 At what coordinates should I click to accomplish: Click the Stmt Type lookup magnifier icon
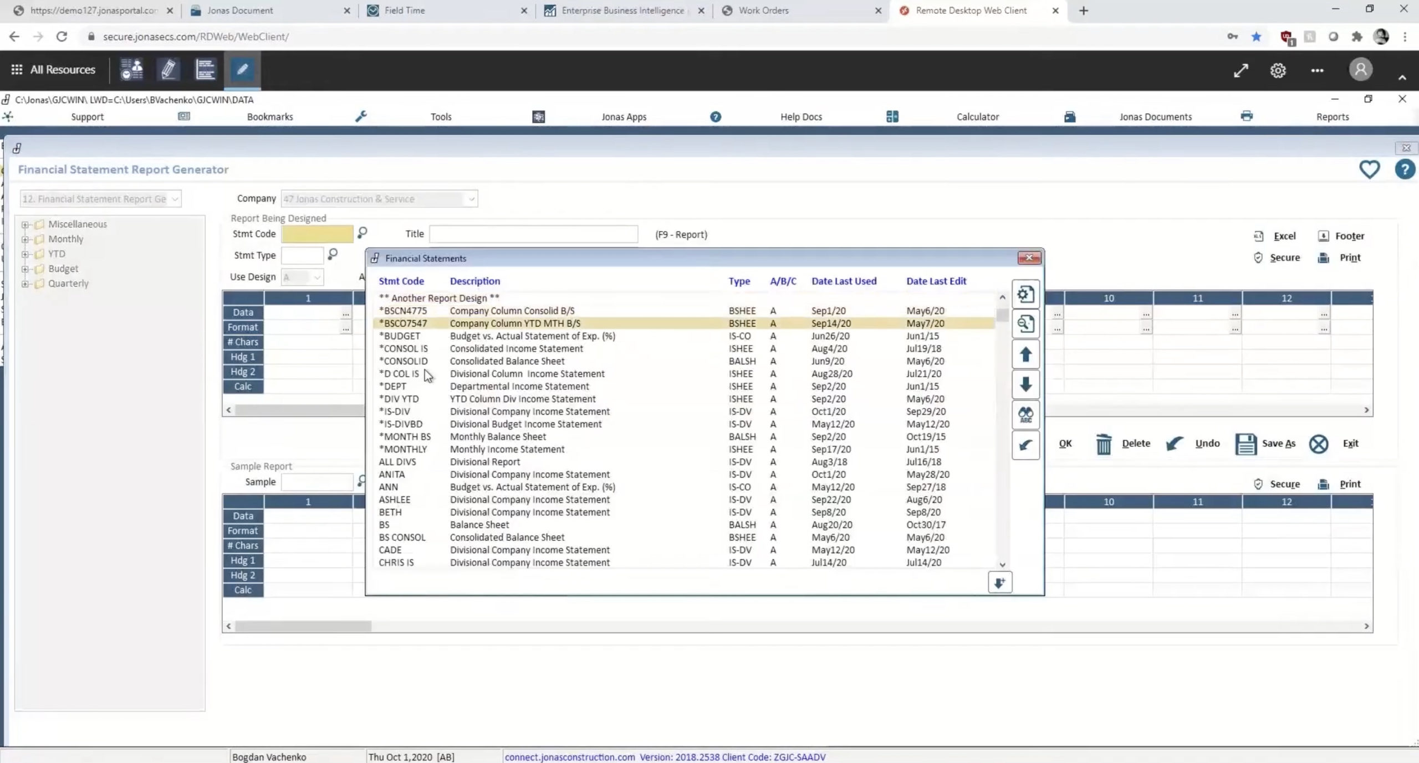(x=332, y=254)
